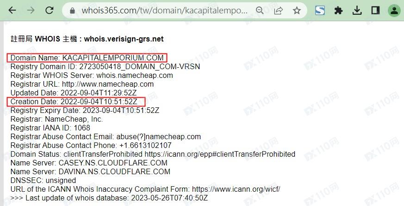Viewport: 404px width, 206px height.
Task: Bookmark this page with the star icon
Action: [297, 11]
